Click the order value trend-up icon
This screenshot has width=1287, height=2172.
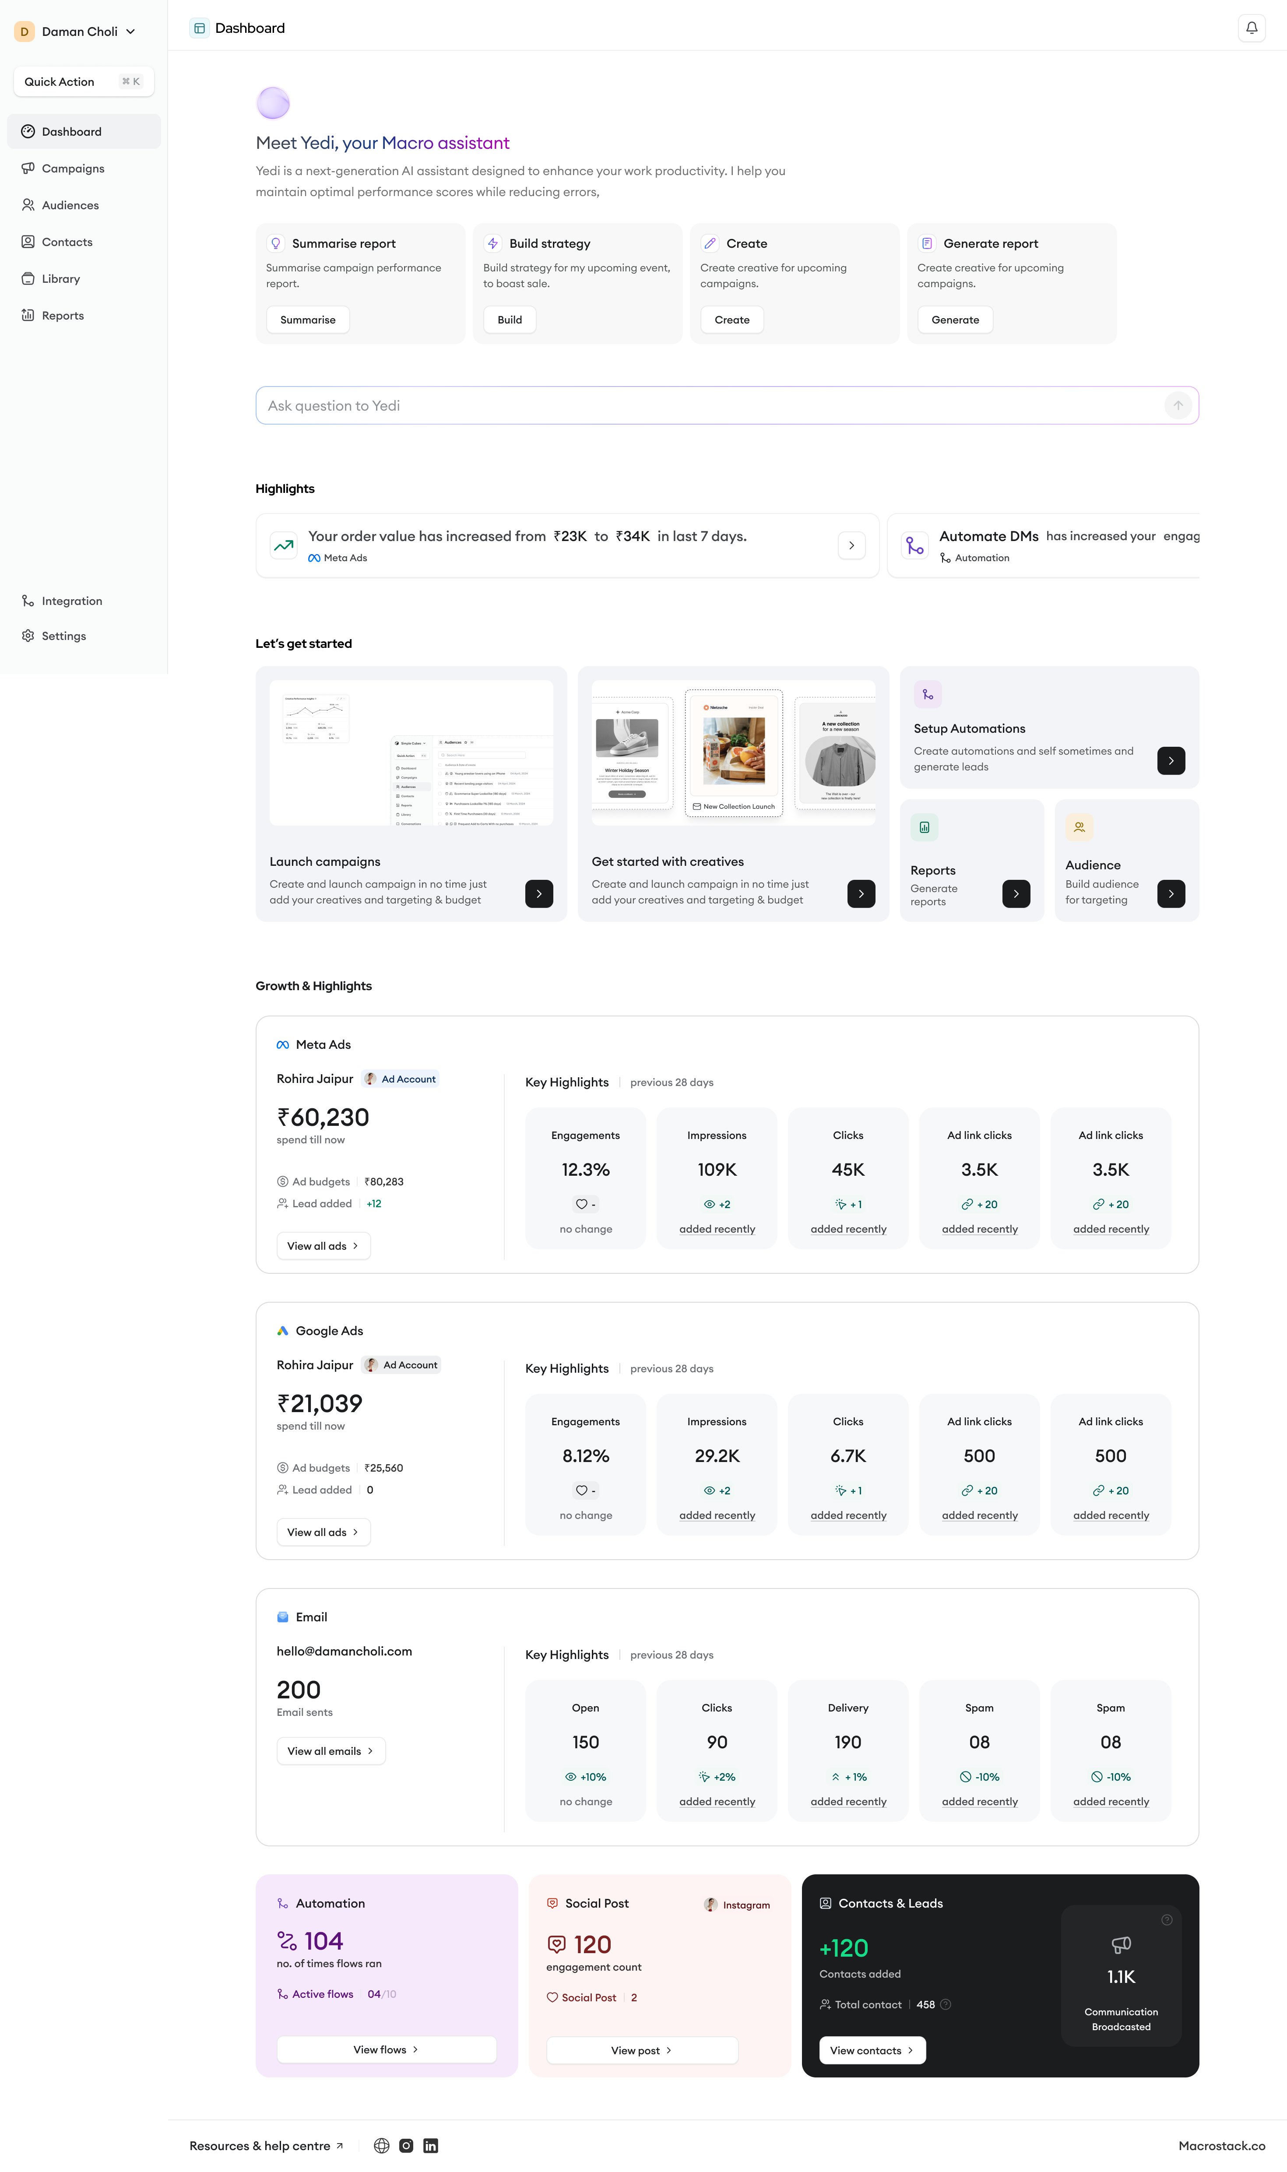284,545
